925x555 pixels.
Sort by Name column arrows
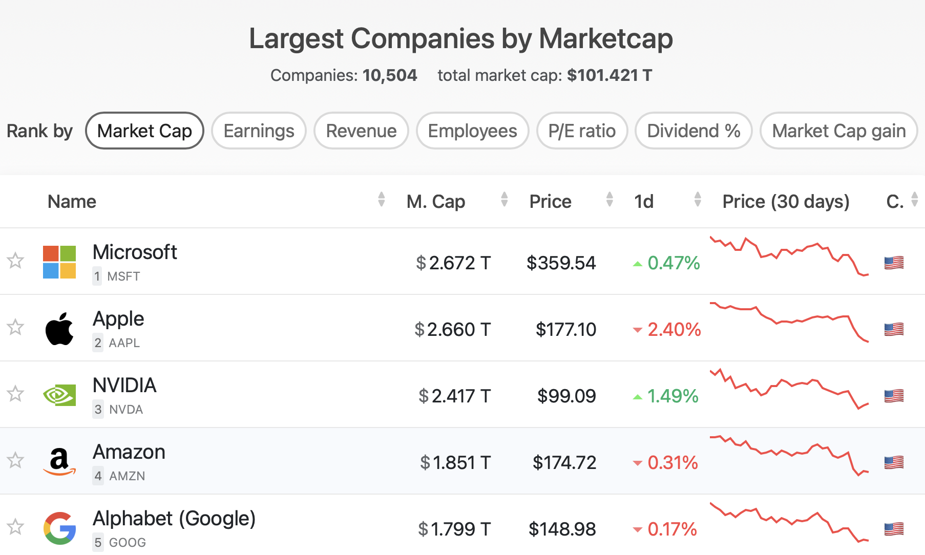point(381,199)
